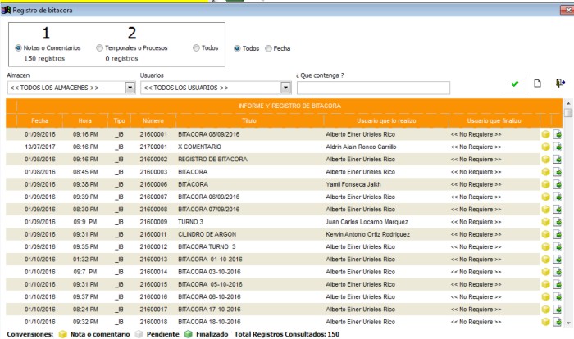Image resolution: width=574 pixels, height=339 pixels.
Task: Select Notas o Comentarios radio button
Action: click(18, 48)
